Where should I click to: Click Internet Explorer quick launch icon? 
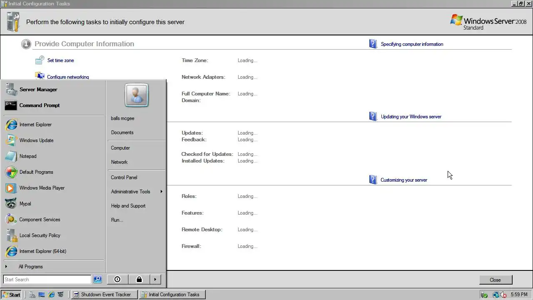(x=52, y=295)
